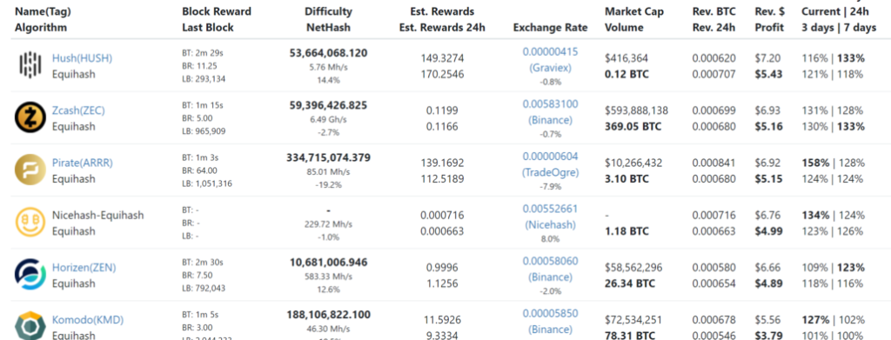The width and height of the screenshot is (891, 340).
Task: Click Horizen nethash 583.33 Mh/s
Action: [x=328, y=277]
